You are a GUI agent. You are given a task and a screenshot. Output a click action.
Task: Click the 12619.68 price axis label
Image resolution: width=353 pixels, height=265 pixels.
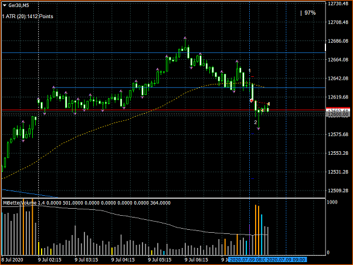pos(338,97)
